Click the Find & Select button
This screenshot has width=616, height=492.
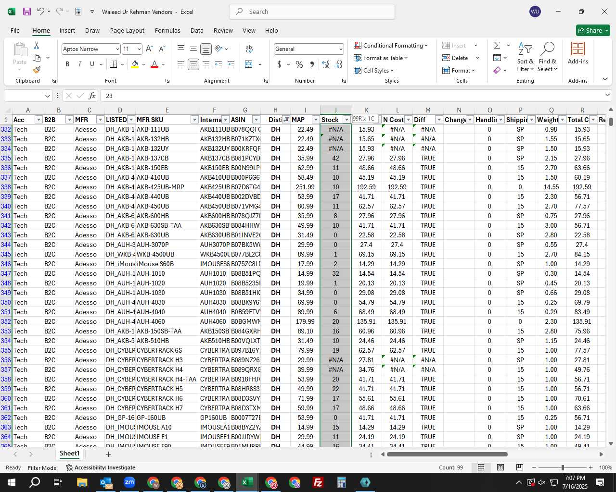547,58
